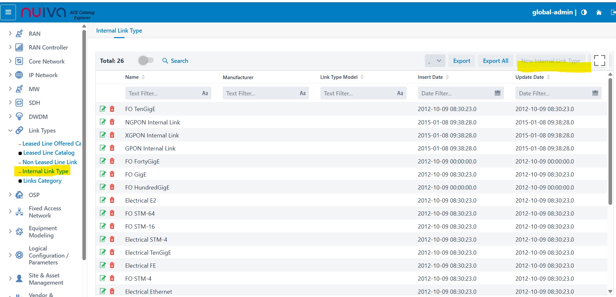Toggle case match in Manufacturer filter
616x297 pixels.
click(x=302, y=93)
